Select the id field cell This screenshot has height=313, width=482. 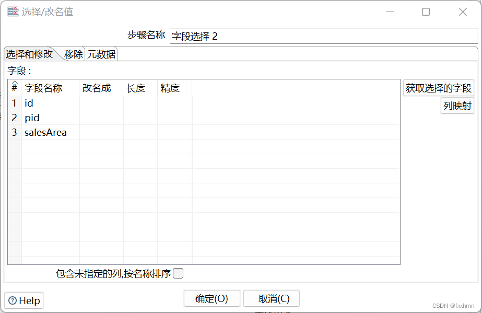pos(51,103)
